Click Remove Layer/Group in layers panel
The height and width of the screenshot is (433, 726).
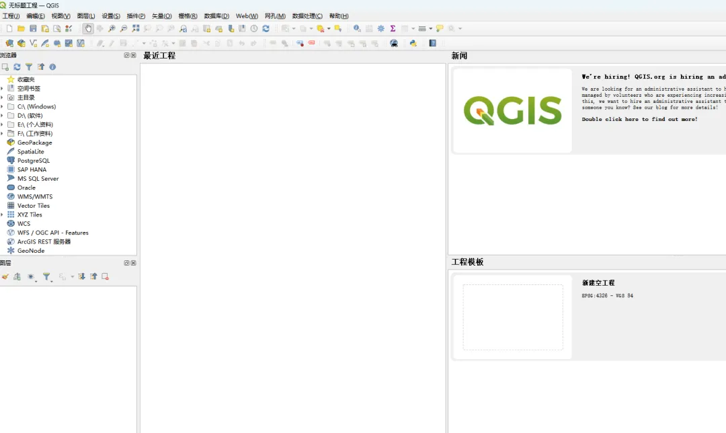105,276
